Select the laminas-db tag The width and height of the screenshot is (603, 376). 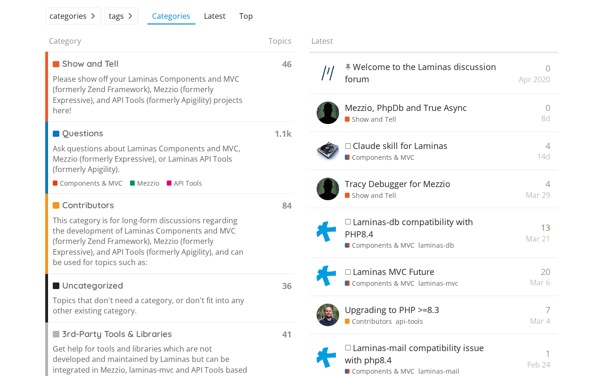pos(436,245)
